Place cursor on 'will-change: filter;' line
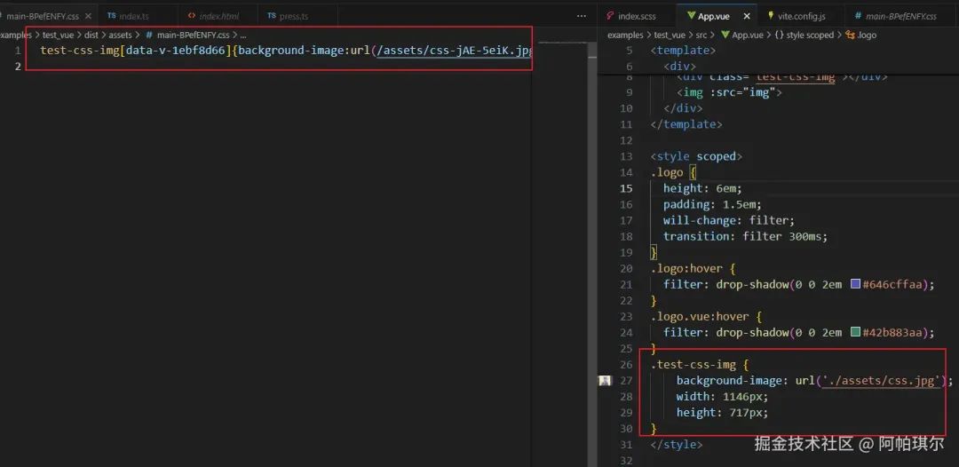This screenshot has height=467, width=959. pyautogui.click(x=729, y=220)
